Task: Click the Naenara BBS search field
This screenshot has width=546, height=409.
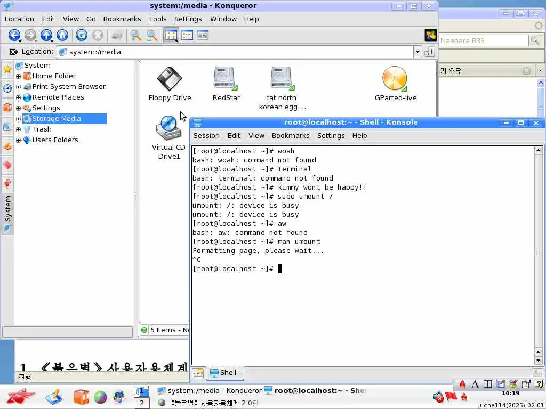Action: (483, 40)
